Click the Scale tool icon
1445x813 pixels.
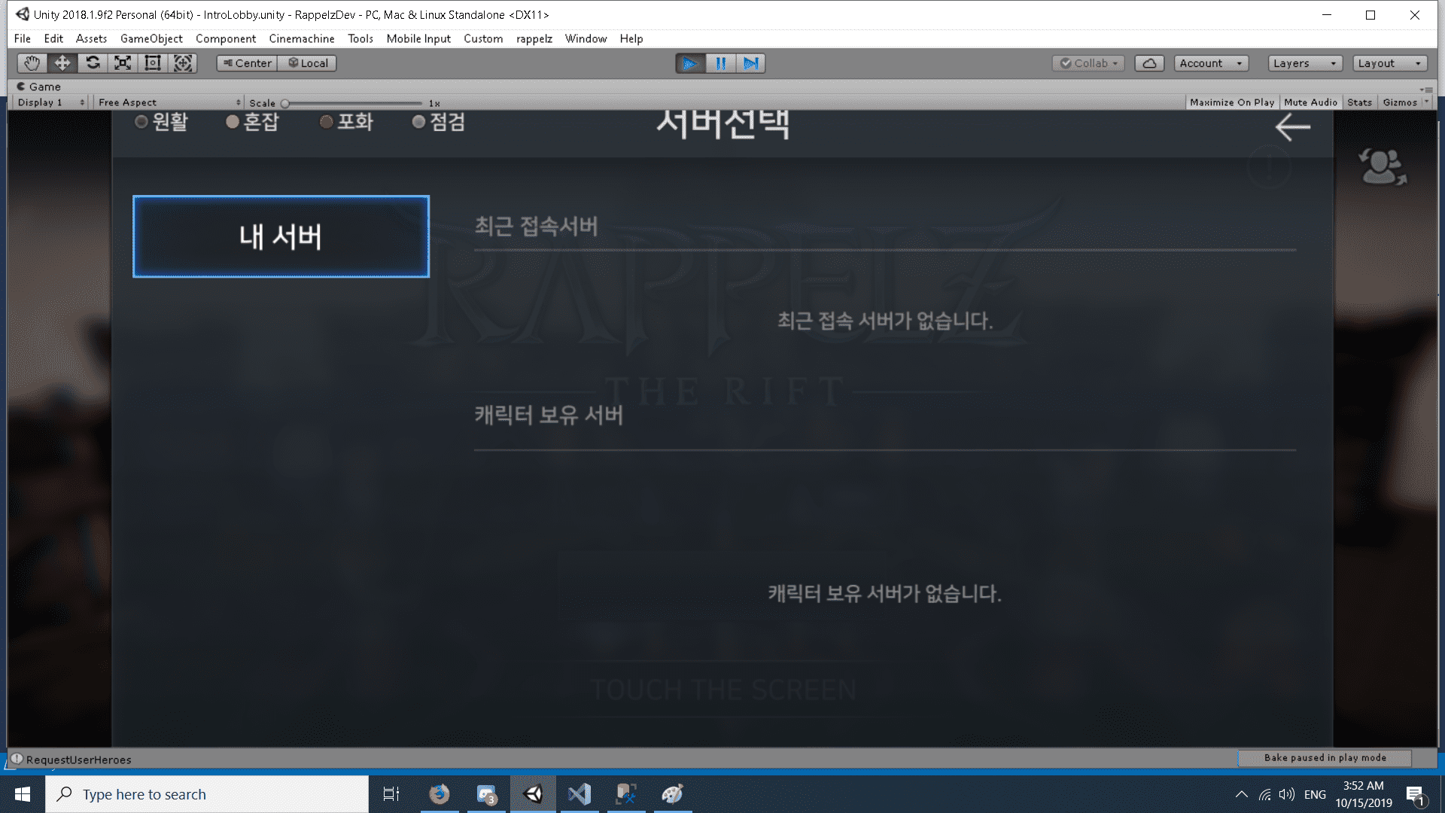pos(122,62)
